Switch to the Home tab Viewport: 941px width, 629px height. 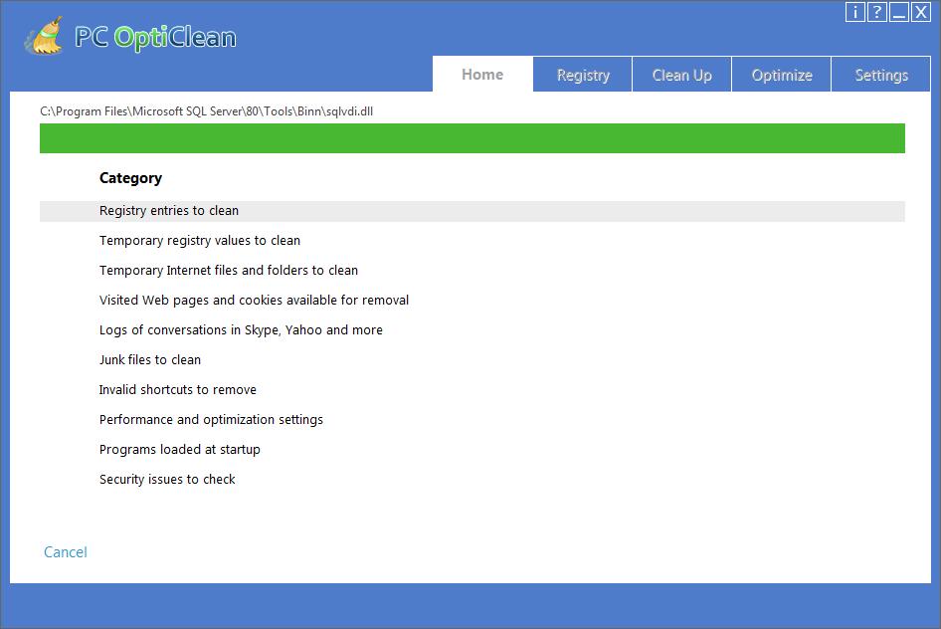point(482,74)
